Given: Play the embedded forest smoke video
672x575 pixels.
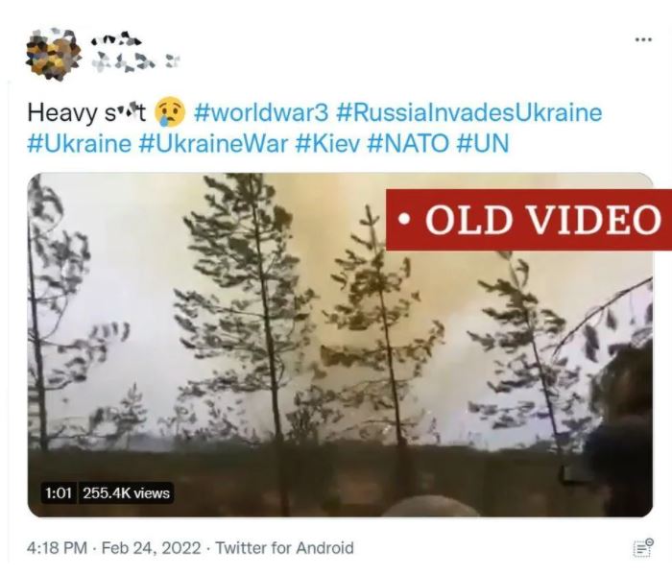Looking at the screenshot, I should click(340, 345).
